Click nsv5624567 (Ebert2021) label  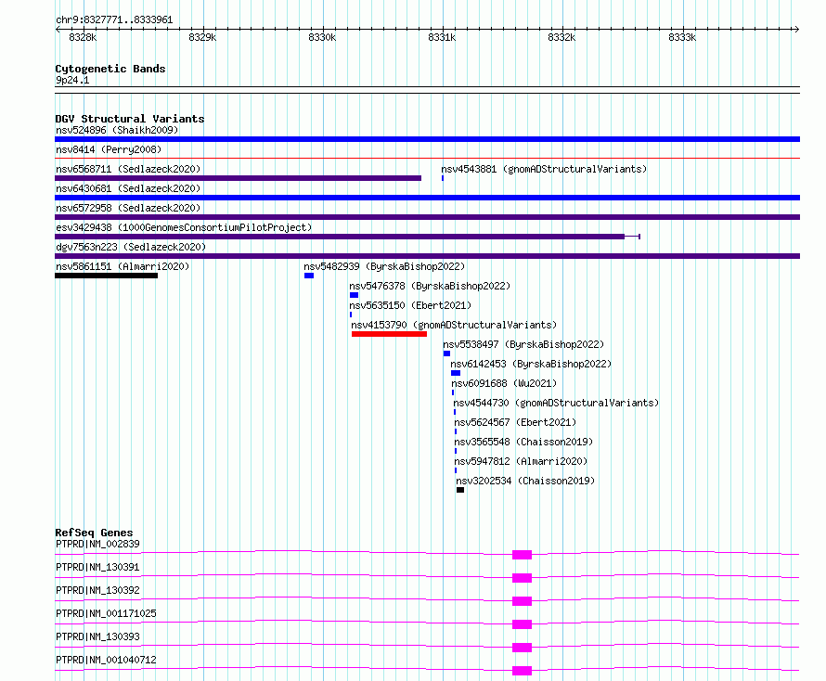[515, 422]
